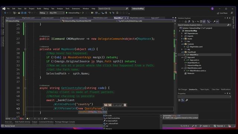Open the Any CPU platform dropdown
Screen dimensions: 238x134
pos(57,13)
